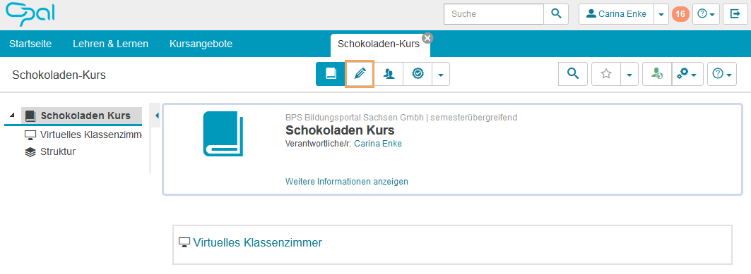Click the green user with globe icon
This screenshot has width=751, height=274.
pos(657,74)
